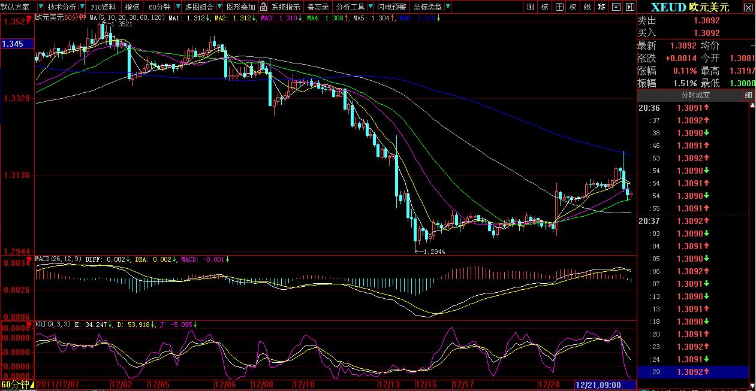Click the 1.3521 high price annotation
The image size is (756, 391).
click(x=122, y=25)
